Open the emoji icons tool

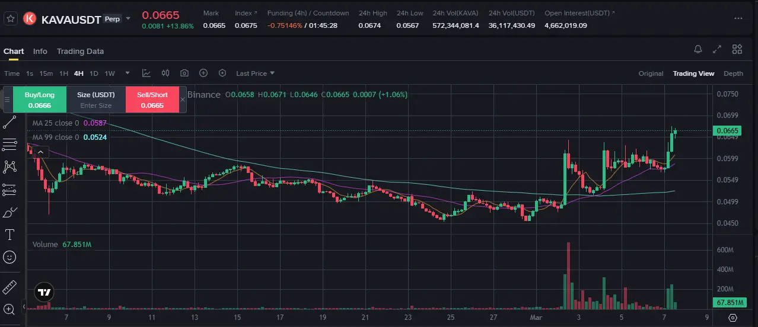[x=9, y=257]
